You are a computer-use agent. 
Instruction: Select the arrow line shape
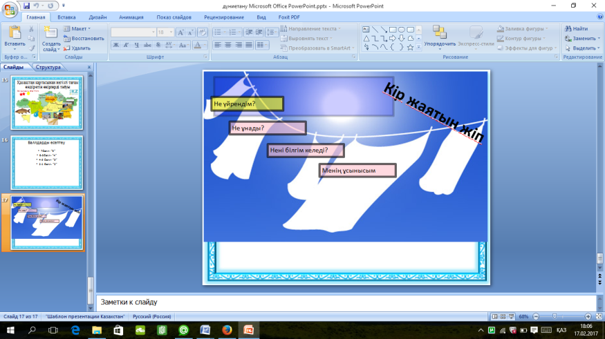(x=384, y=29)
